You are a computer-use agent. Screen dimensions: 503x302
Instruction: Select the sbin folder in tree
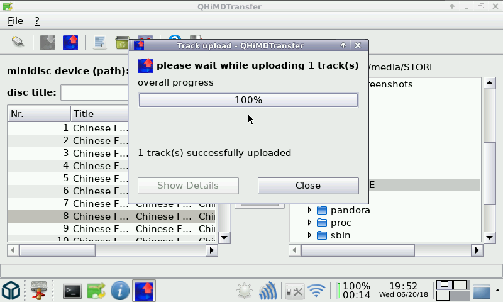pyautogui.click(x=340, y=235)
